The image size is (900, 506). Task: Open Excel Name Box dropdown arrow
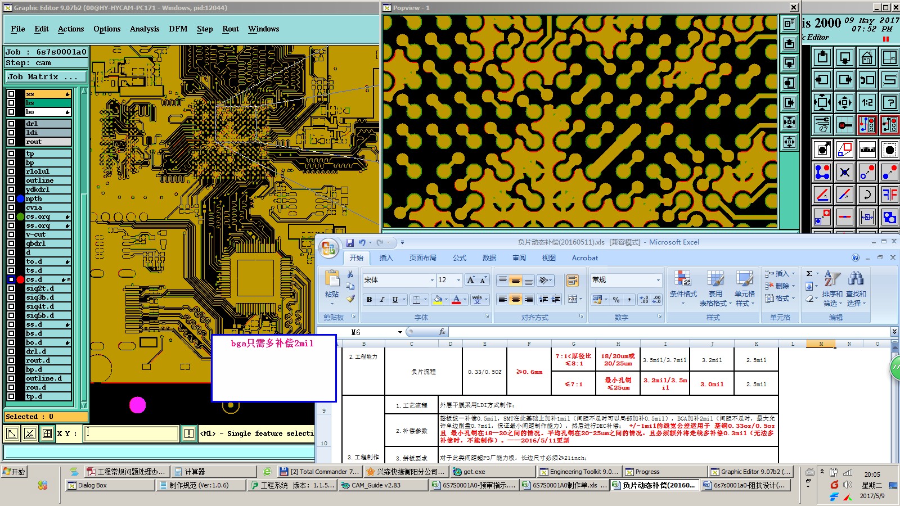(400, 332)
